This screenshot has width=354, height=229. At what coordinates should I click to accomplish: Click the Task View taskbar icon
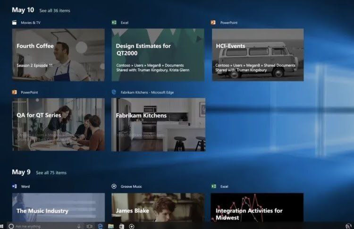[x=89, y=226]
